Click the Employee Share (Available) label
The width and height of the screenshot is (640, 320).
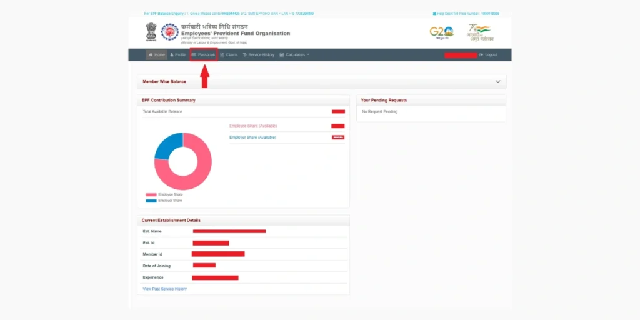[x=252, y=126]
